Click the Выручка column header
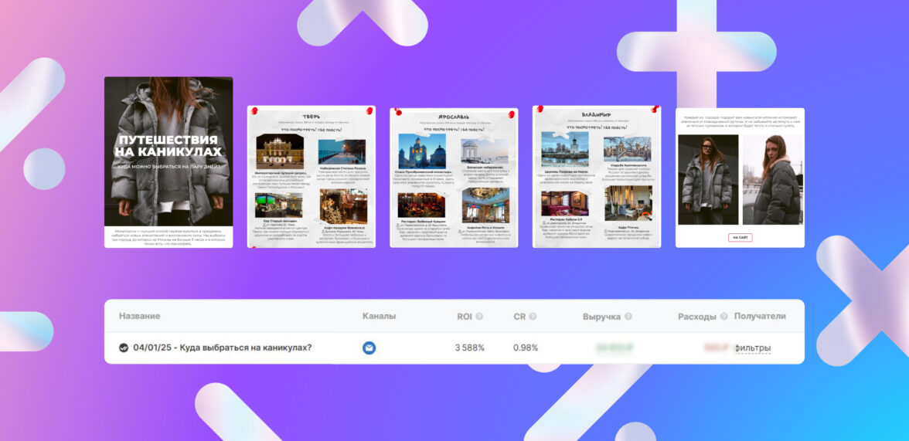 click(x=601, y=317)
